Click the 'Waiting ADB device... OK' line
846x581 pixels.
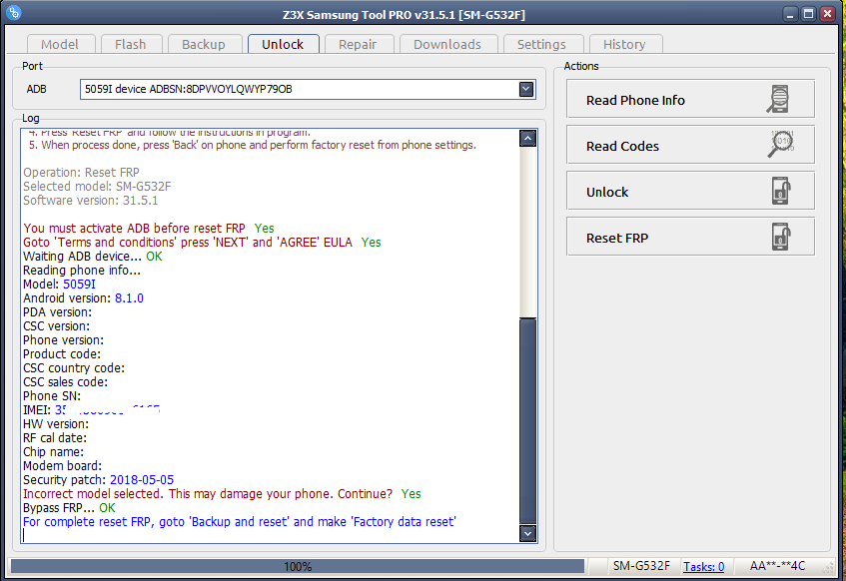92,257
